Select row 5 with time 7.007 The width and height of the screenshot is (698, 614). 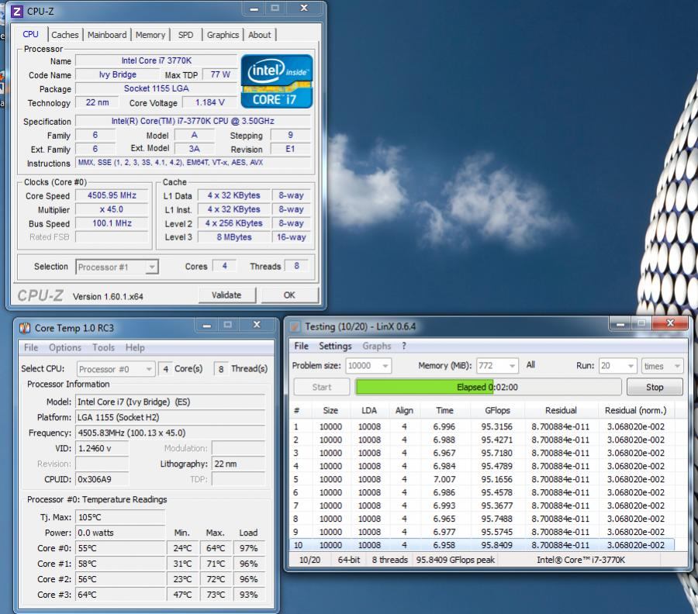click(482, 479)
